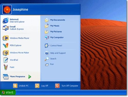Screen dimensions: 128x97
Task: Open the WordPad notepad icon
Action: [6, 60]
